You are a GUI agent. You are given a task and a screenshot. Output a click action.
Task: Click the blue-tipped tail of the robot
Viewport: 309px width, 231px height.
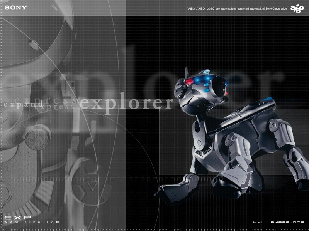[269, 102]
